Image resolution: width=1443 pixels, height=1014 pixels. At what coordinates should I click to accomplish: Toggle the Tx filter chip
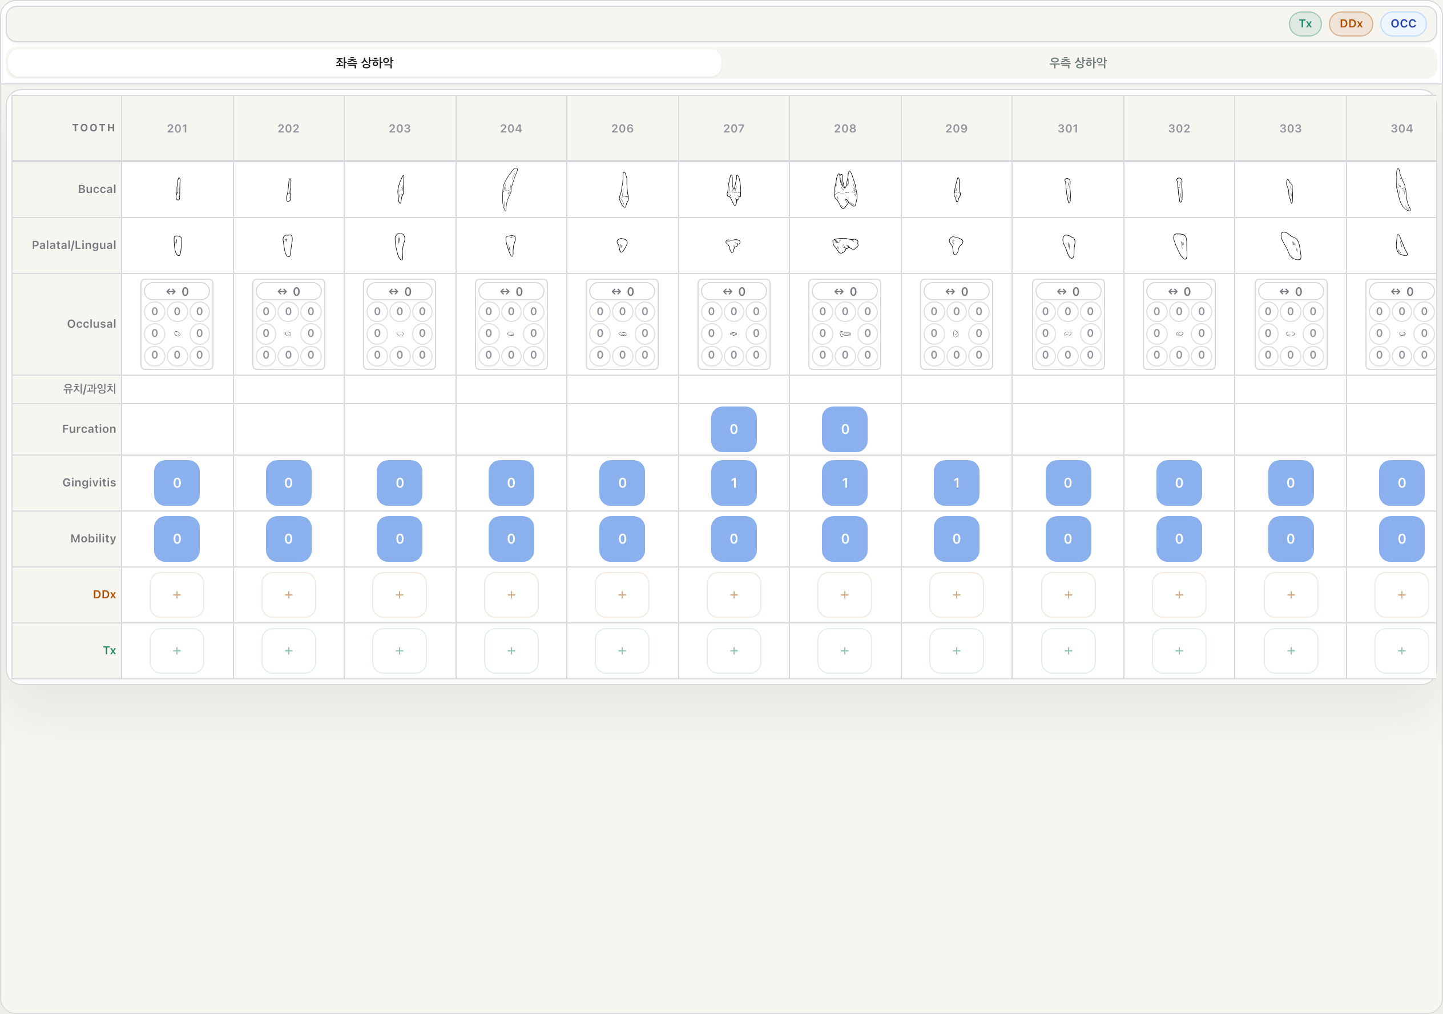point(1305,24)
